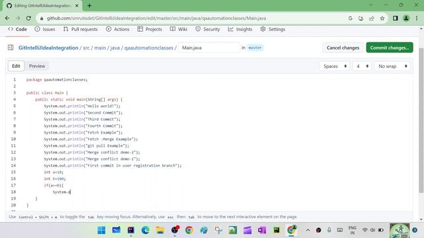
Task: Click the Google icon in address bar
Action: [350, 19]
